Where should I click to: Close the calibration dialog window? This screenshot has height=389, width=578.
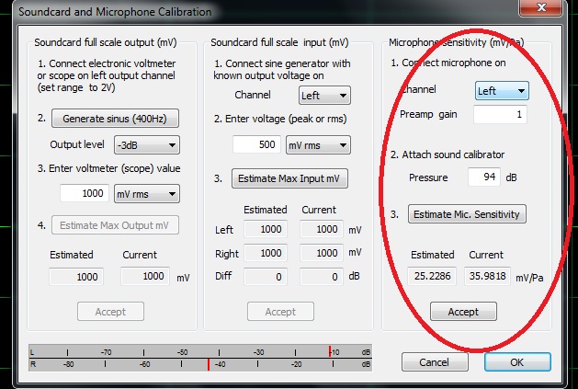pos(541,7)
